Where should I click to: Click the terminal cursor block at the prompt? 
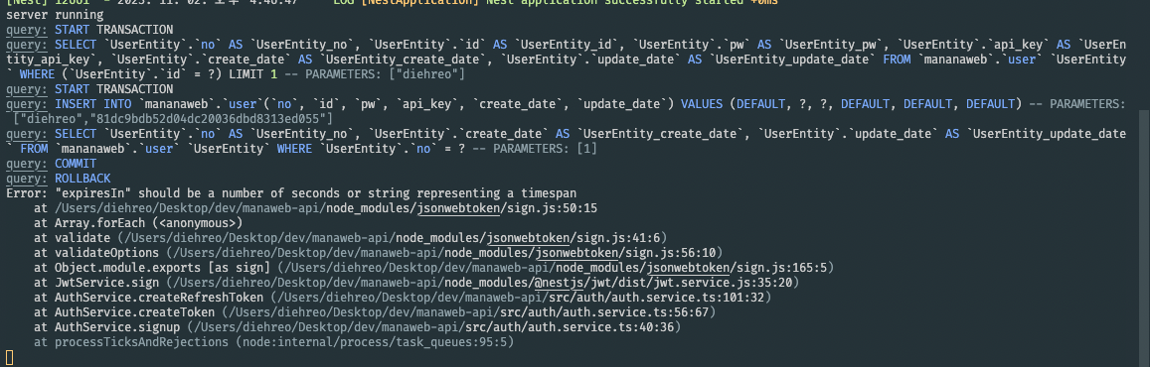pyautogui.click(x=9, y=357)
